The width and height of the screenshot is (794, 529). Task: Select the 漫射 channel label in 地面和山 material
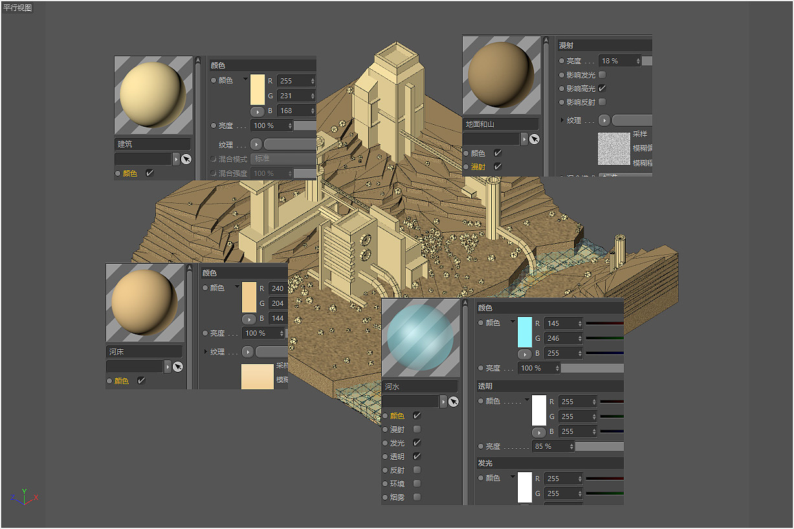click(x=478, y=167)
